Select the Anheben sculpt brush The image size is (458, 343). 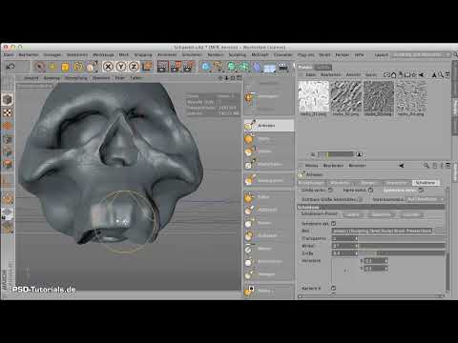269,126
